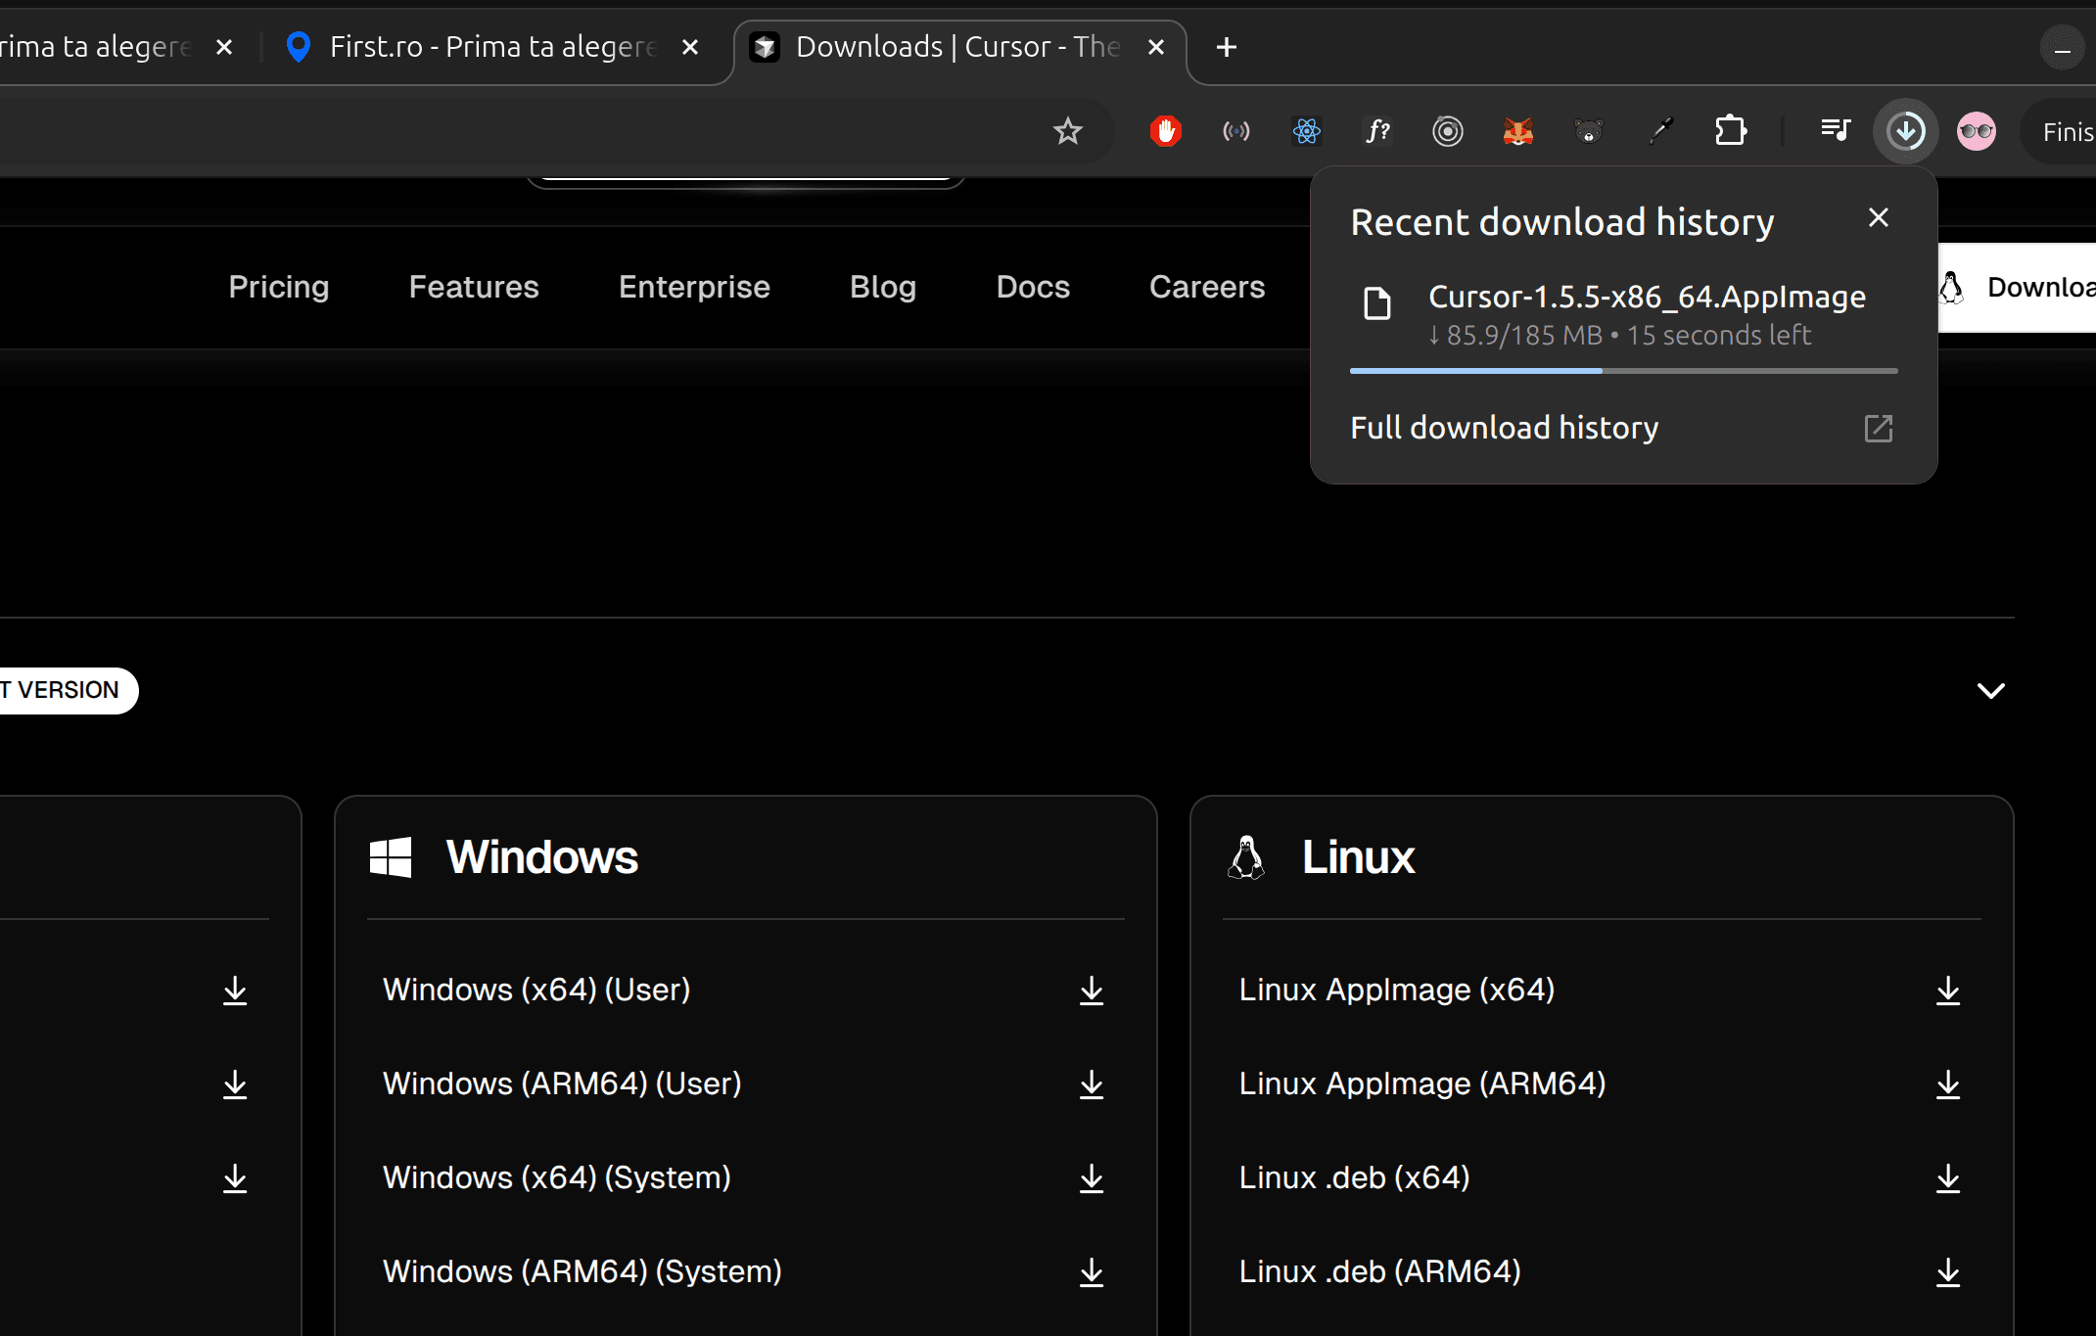Image resolution: width=2096 pixels, height=1336 pixels.
Task: Open the font identifier f? extension
Action: pos(1376,131)
